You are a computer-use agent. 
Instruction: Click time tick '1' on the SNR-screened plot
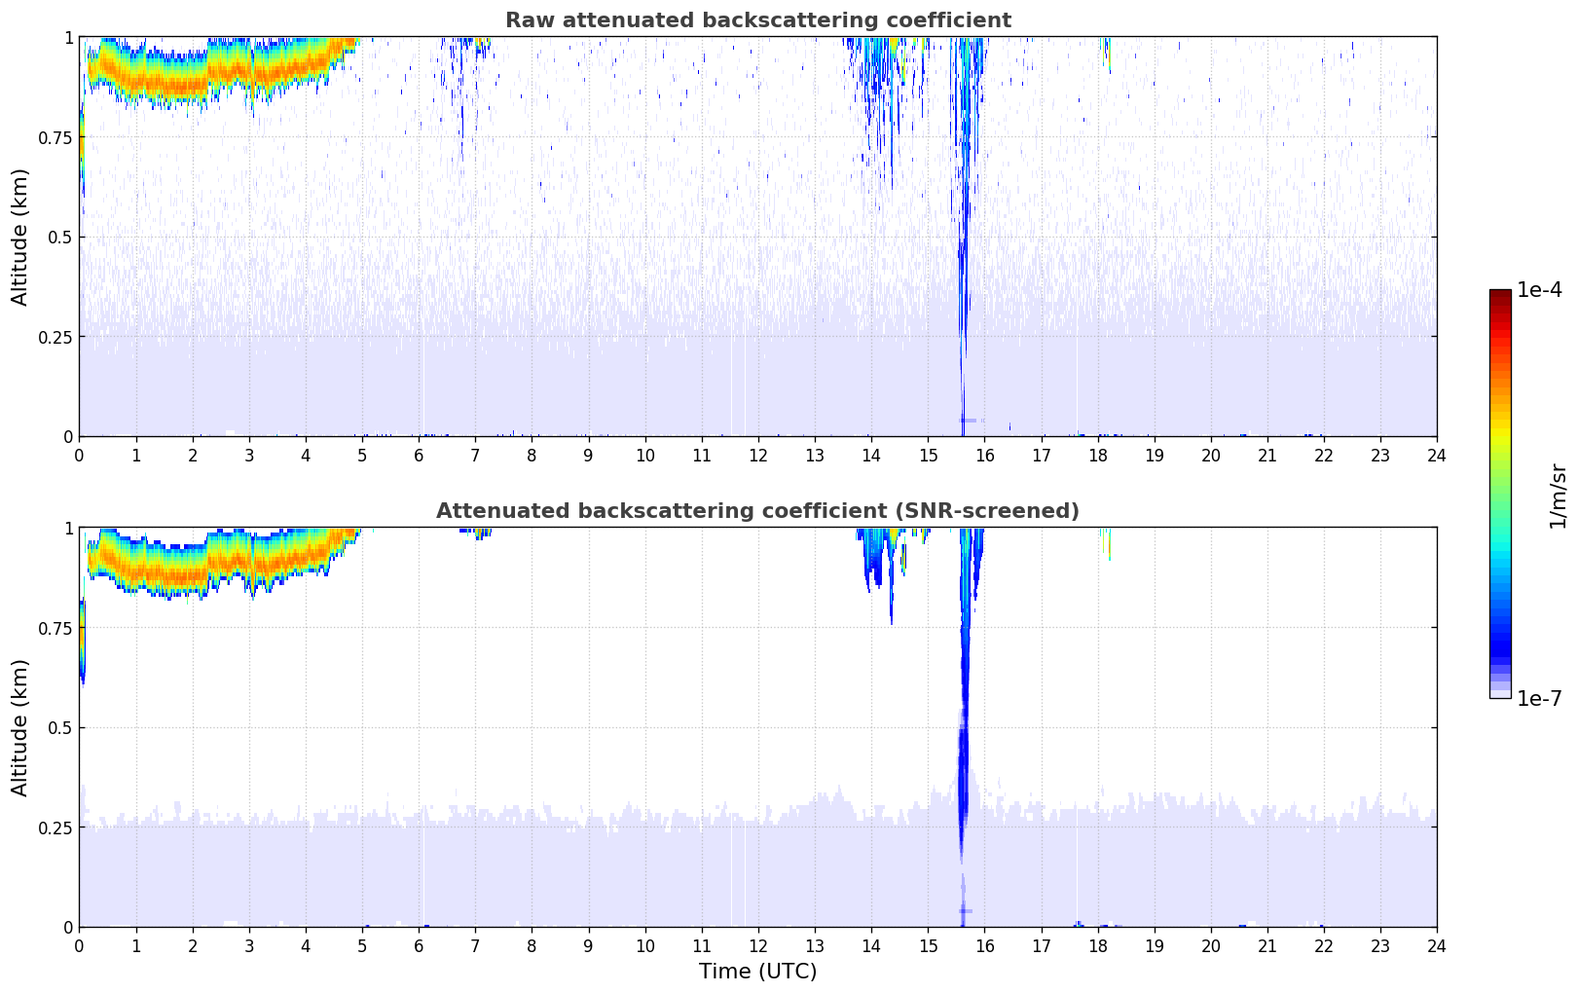[x=135, y=945]
